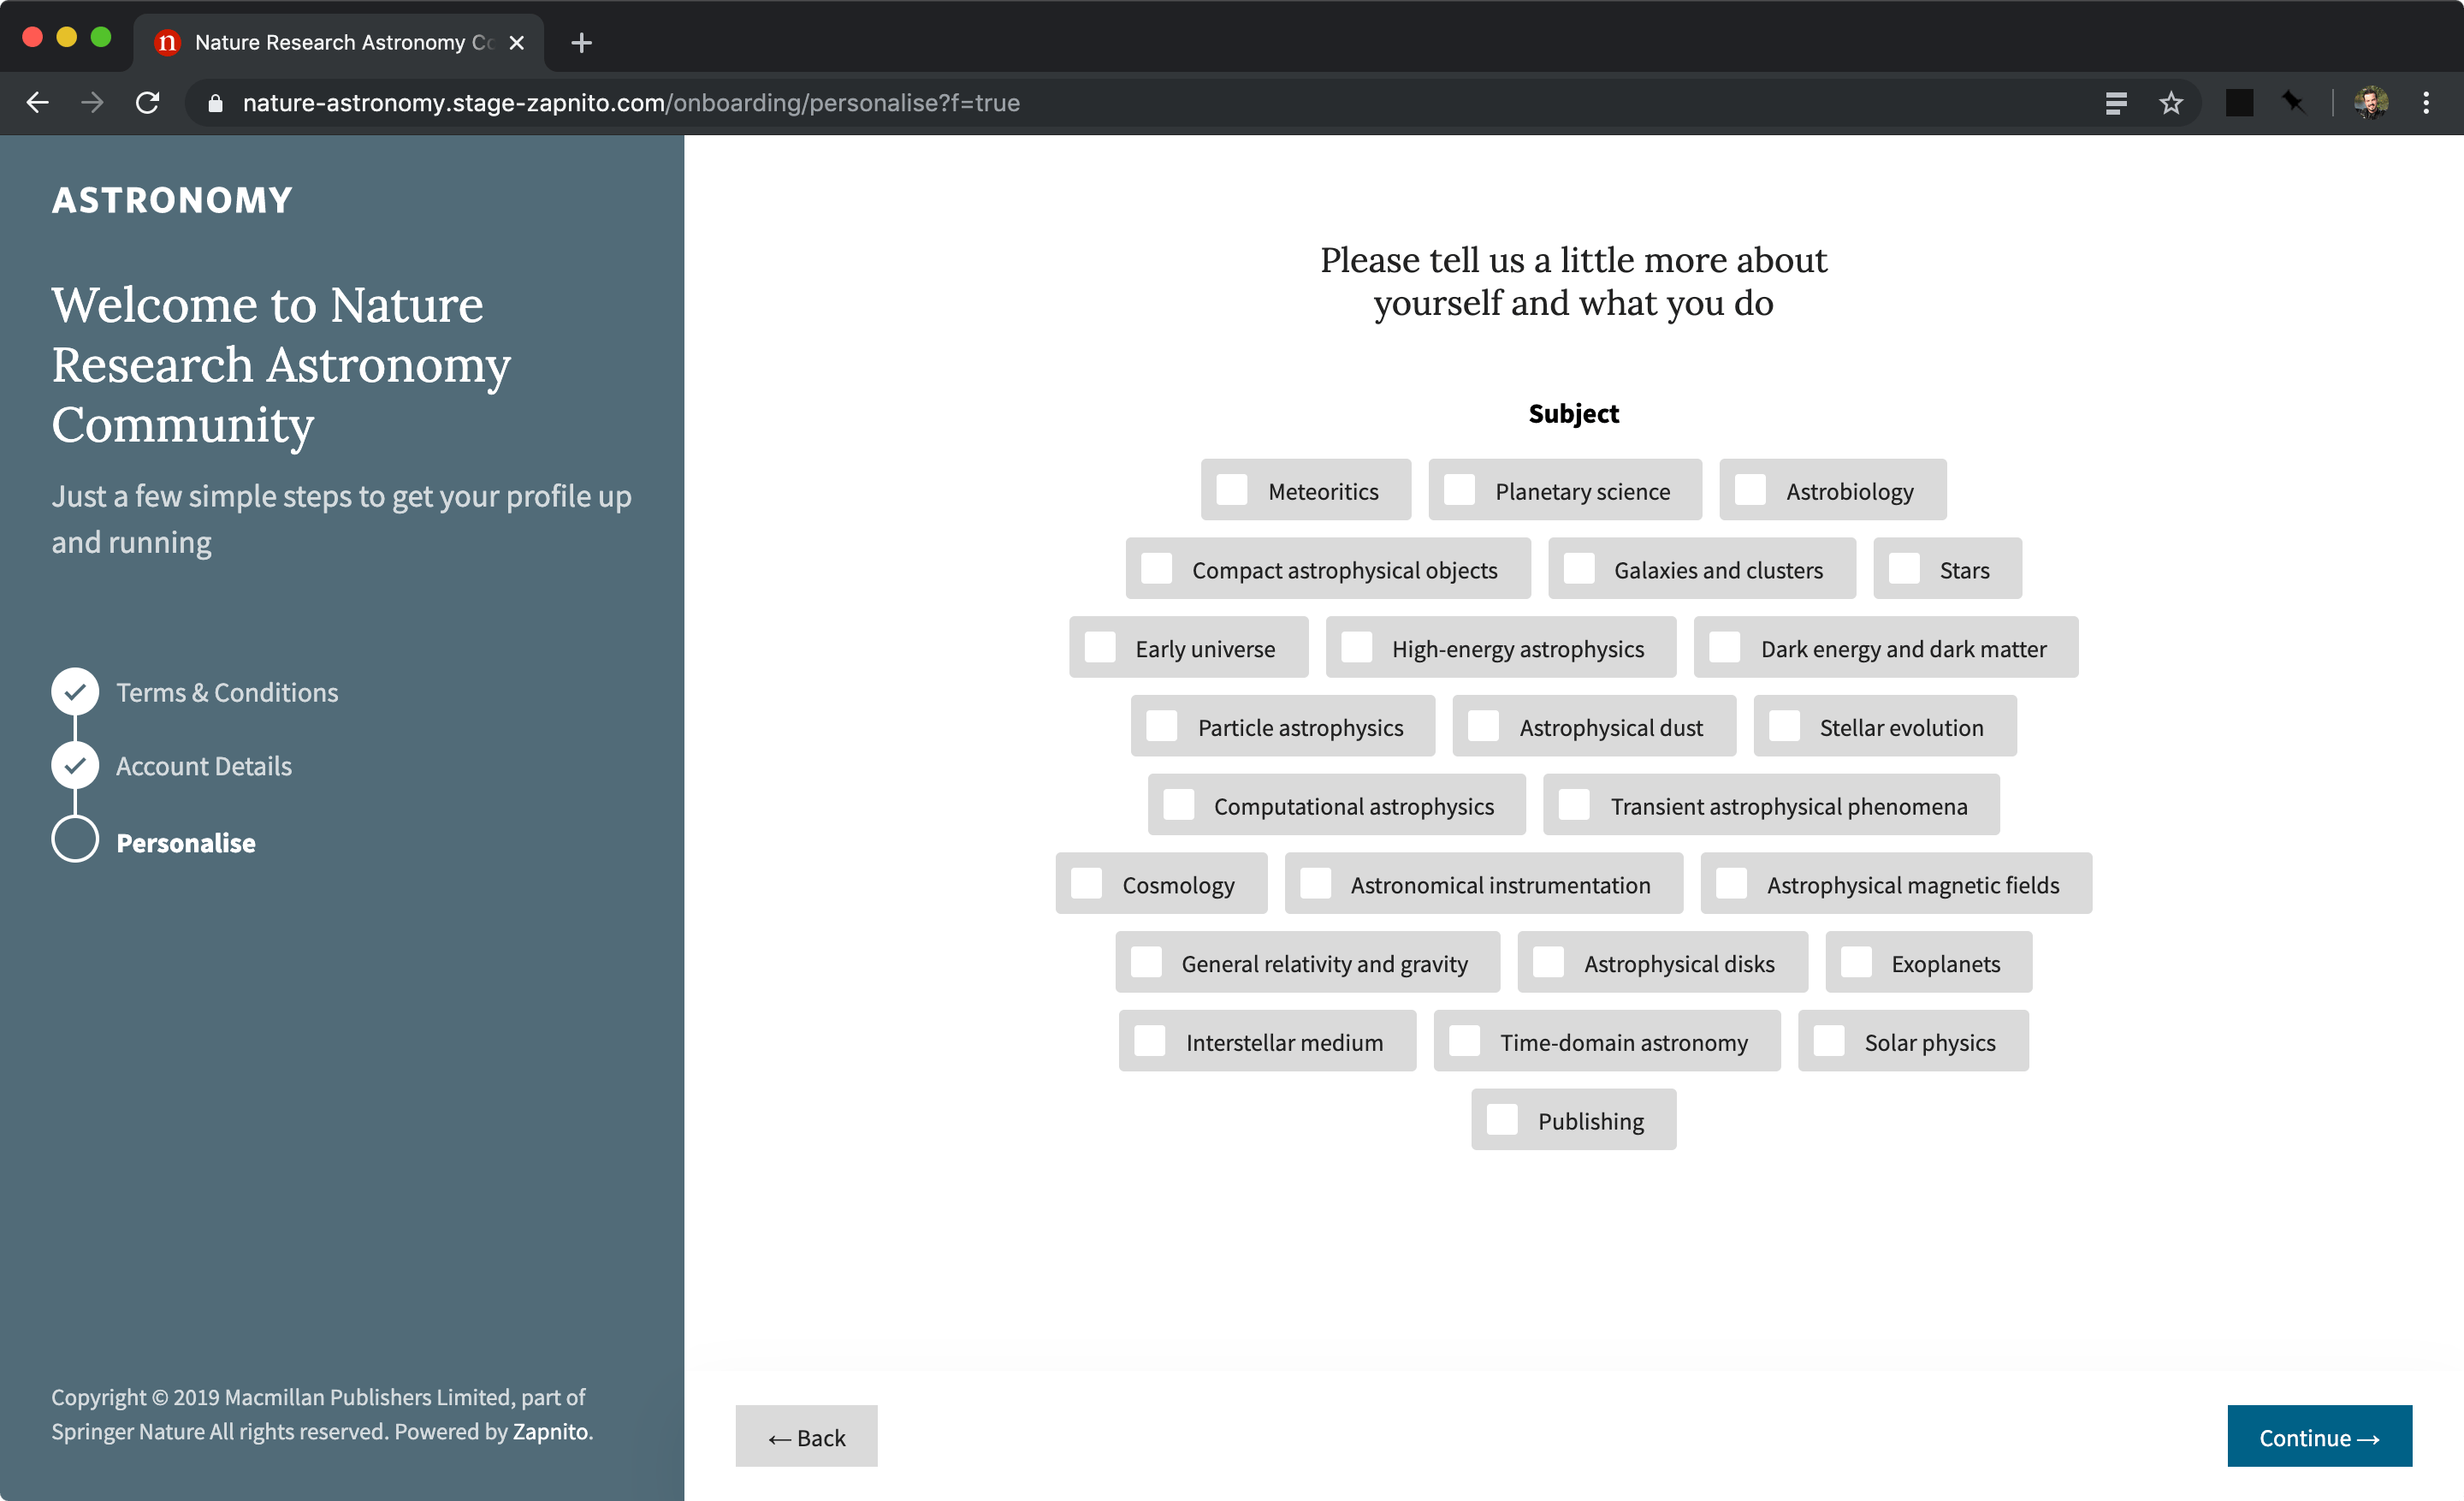
Task: Select the Cosmology subject checkbox
Action: (x=1087, y=884)
